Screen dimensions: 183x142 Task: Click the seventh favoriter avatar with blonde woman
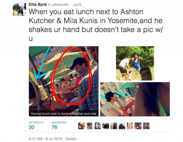(130, 126)
